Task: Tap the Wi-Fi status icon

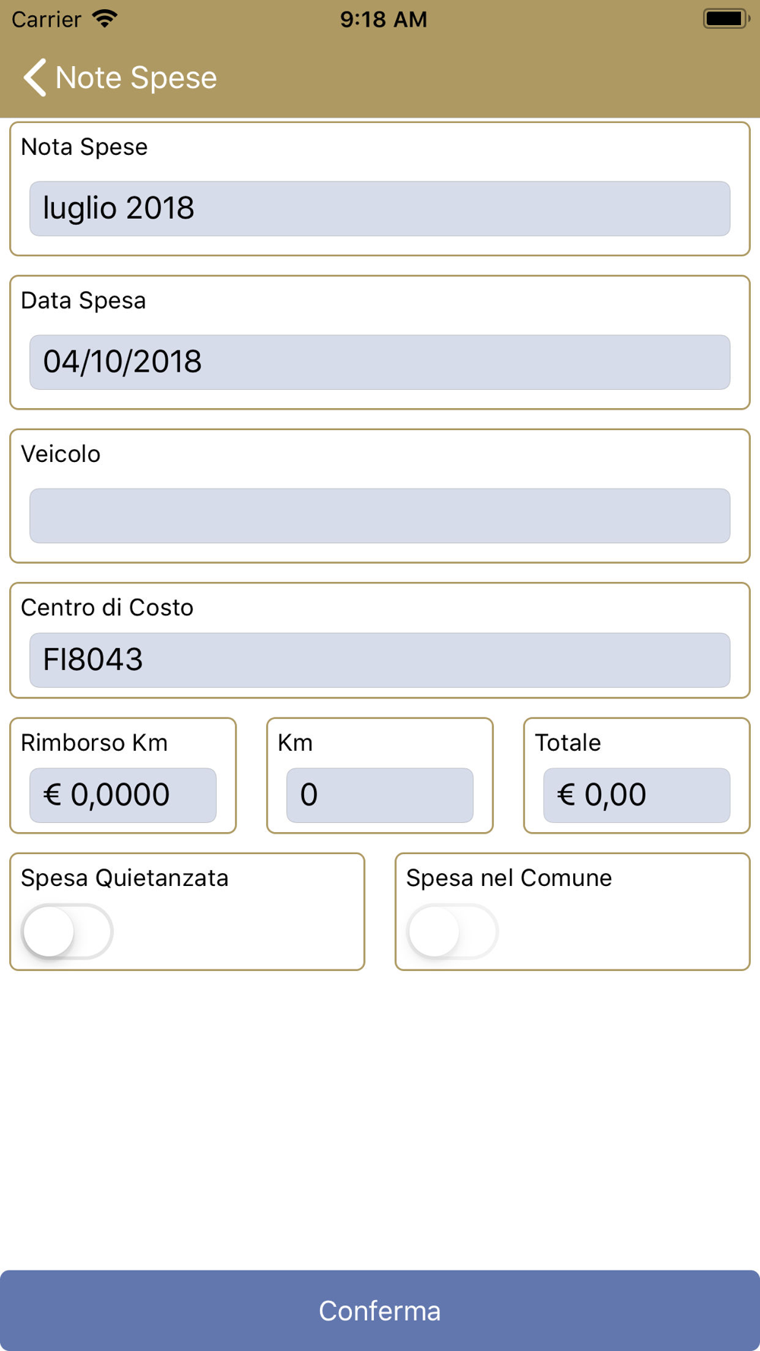Action: pos(105,18)
